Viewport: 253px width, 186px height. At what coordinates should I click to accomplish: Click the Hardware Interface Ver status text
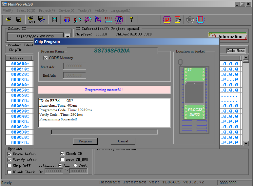tap(151, 182)
